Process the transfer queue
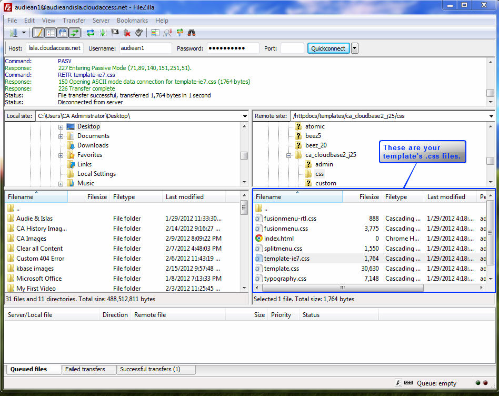This screenshot has height=396, width=499. [103, 33]
